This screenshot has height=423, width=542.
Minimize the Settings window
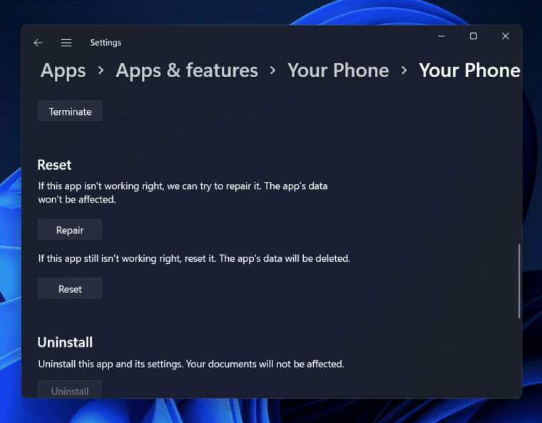coord(441,36)
